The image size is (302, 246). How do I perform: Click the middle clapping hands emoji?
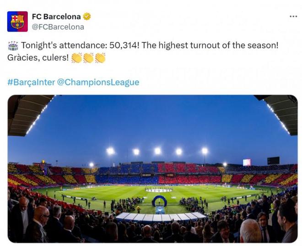tap(88, 58)
